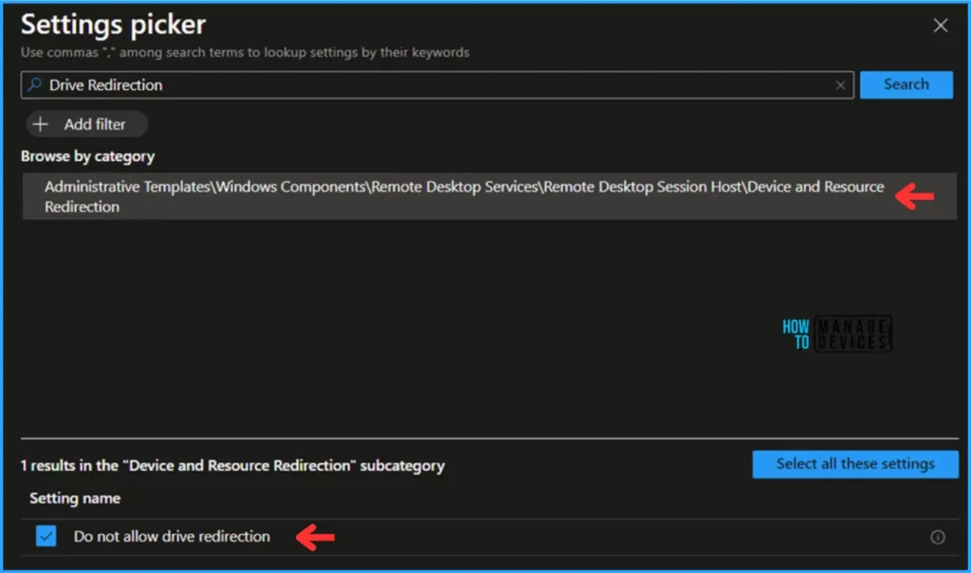The height and width of the screenshot is (573, 971).
Task: Click the Setting name column header
Action: tap(75, 498)
